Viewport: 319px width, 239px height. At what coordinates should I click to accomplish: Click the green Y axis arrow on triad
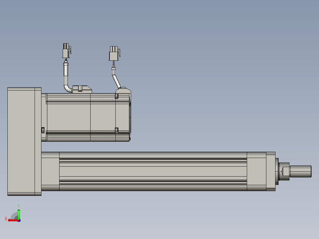19,214
